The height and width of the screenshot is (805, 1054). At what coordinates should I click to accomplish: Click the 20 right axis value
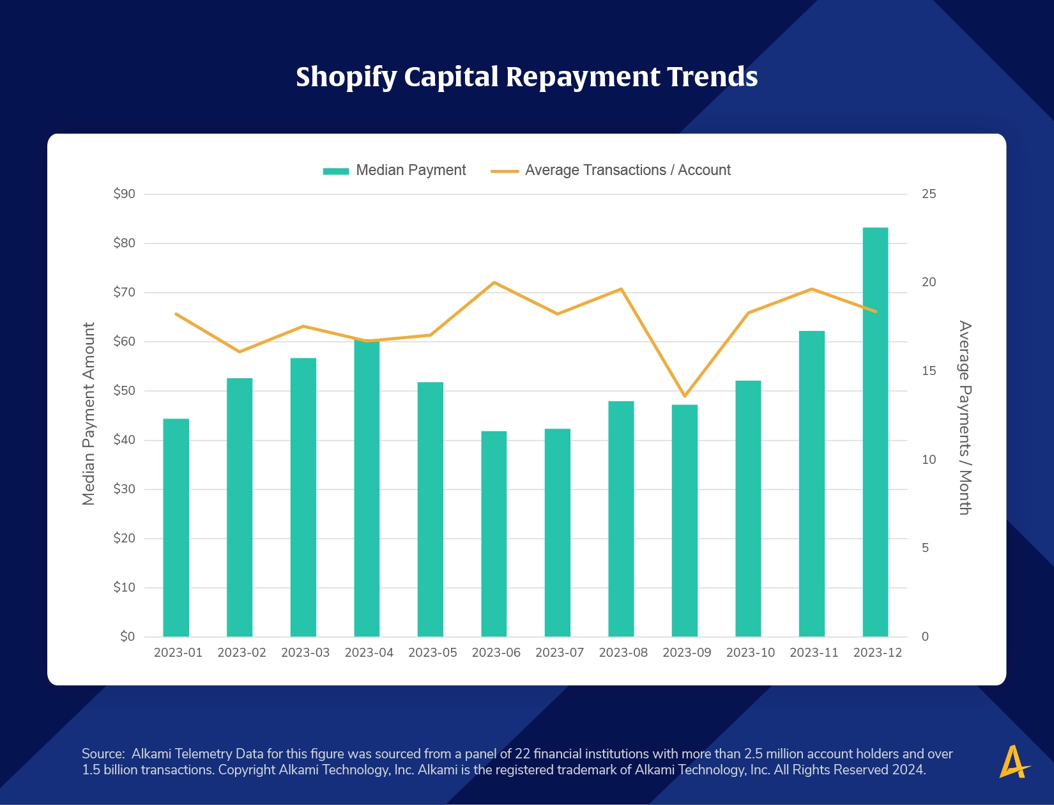pyautogui.click(x=929, y=282)
